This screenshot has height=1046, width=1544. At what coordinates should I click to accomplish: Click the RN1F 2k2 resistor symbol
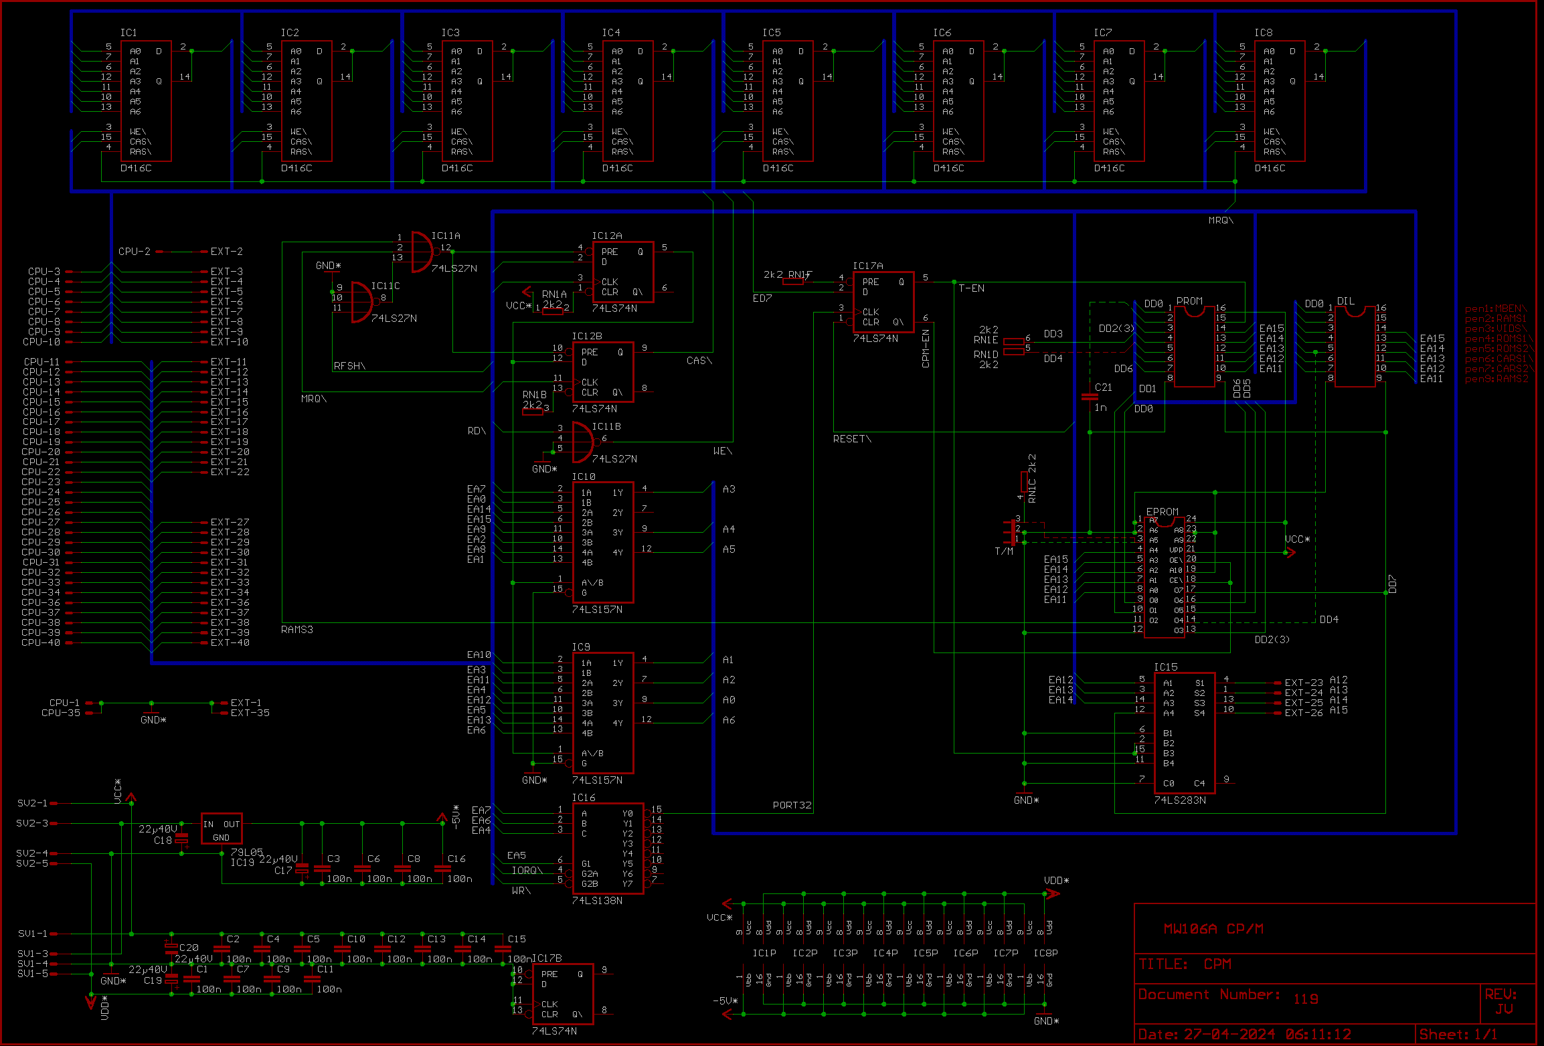[x=793, y=282]
